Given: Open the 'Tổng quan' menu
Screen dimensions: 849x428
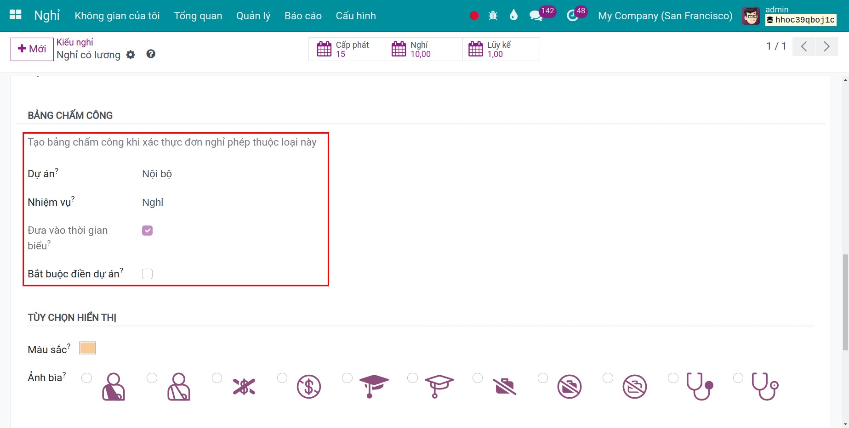Looking at the screenshot, I should [198, 16].
